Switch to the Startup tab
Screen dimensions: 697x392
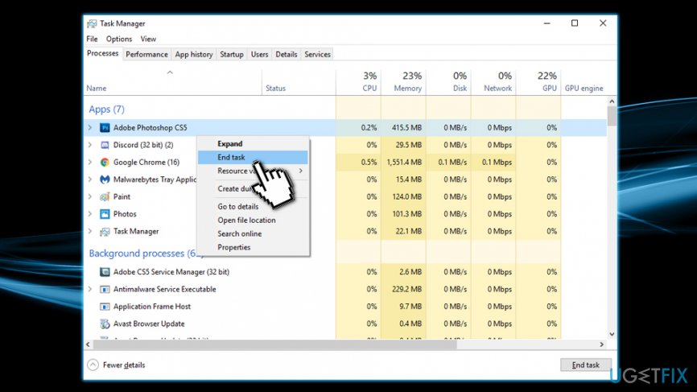pos(232,54)
